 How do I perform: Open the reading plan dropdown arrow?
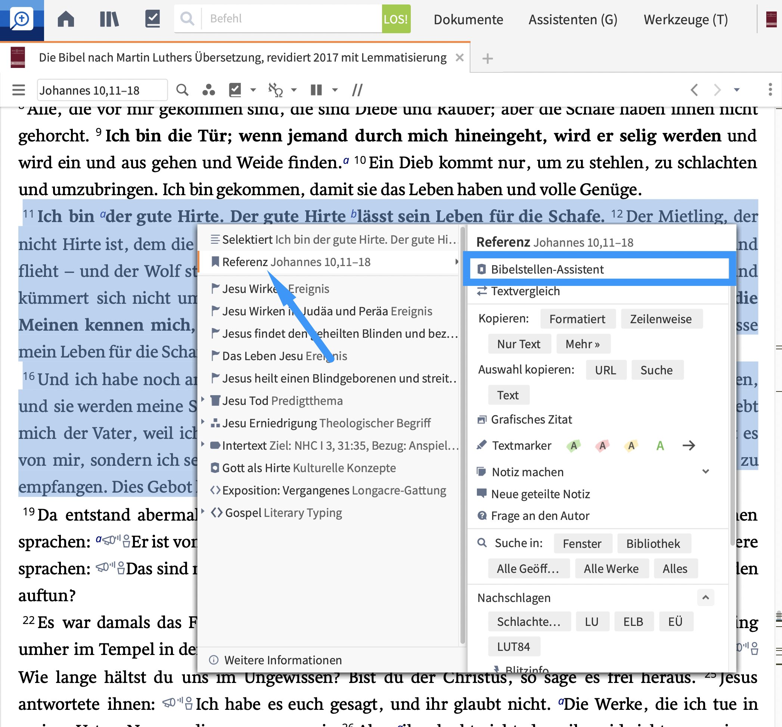tap(253, 90)
